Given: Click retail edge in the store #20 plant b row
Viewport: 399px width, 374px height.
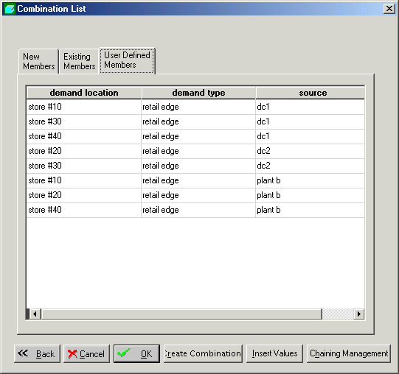Looking at the screenshot, I should point(198,195).
